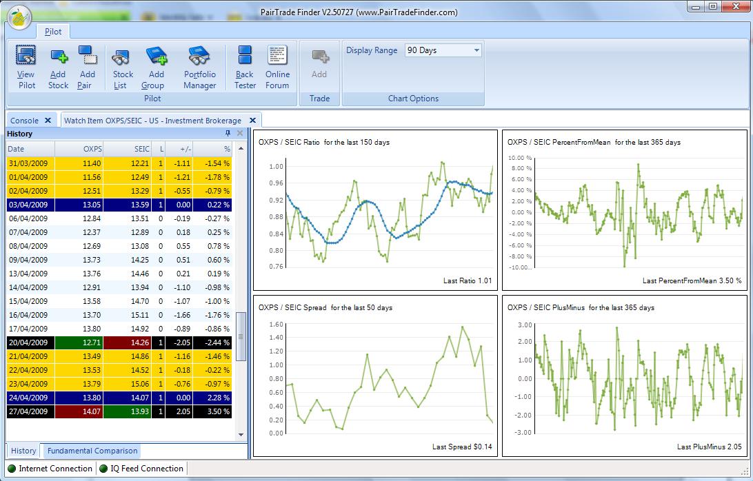Click the Add Trade icon

point(320,57)
